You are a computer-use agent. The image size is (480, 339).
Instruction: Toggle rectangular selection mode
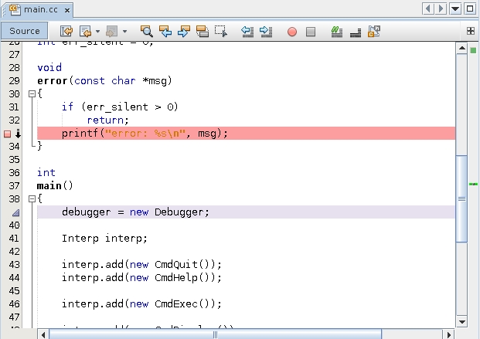click(221, 31)
